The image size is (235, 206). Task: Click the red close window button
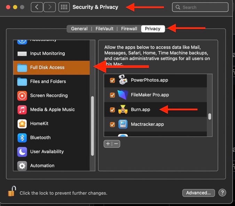(x=8, y=7)
